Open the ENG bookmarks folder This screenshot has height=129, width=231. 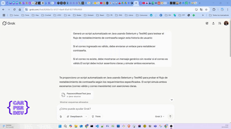point(119,15)
